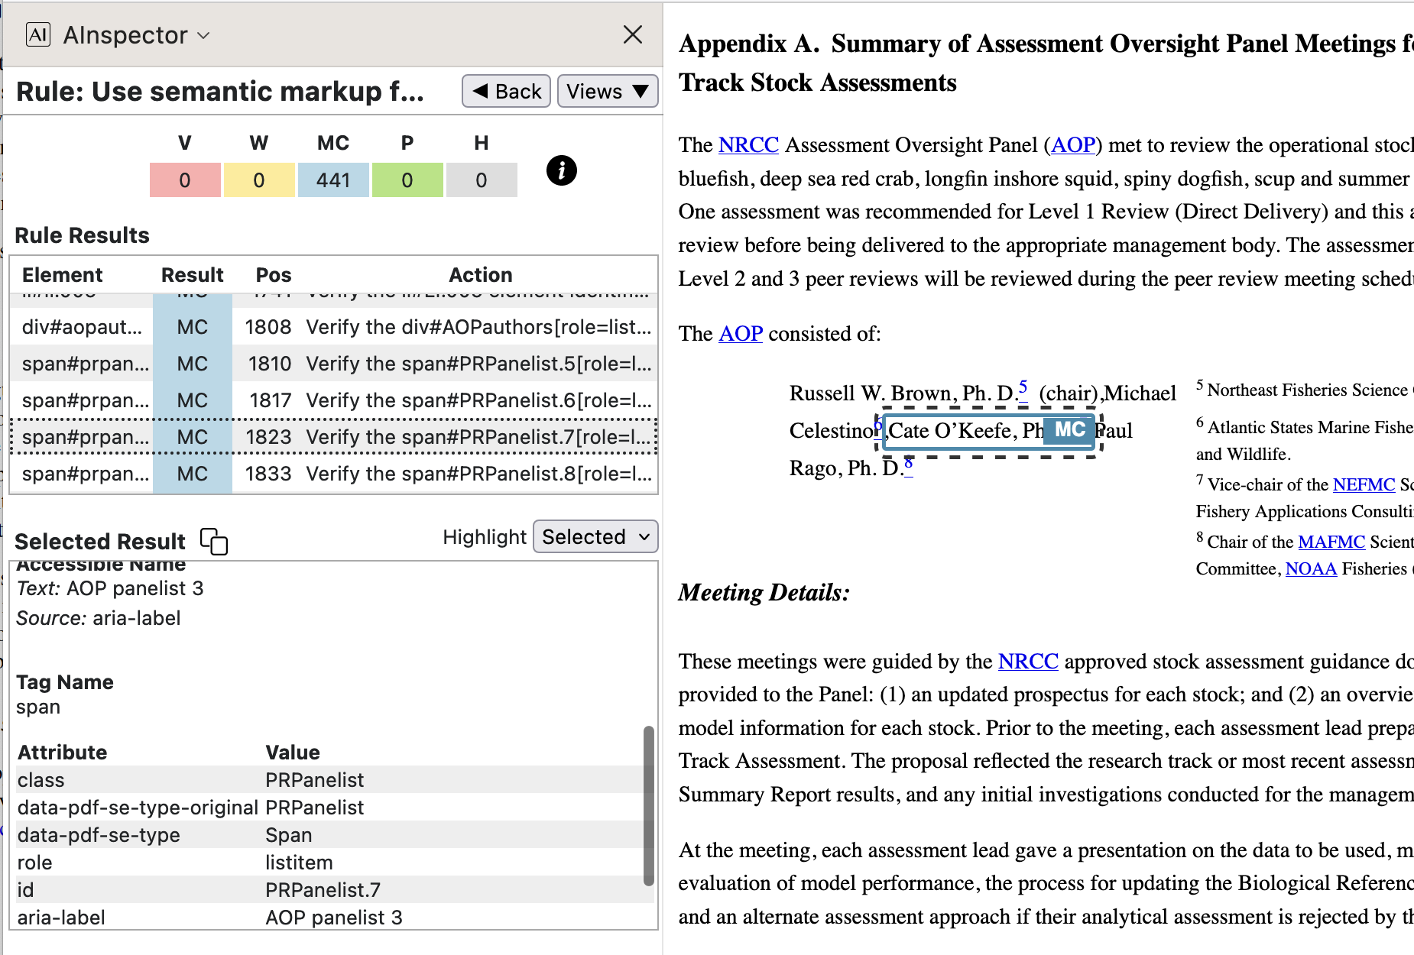Click the Manual Checks count 441
1414x955 pixels.
(332, 180)
